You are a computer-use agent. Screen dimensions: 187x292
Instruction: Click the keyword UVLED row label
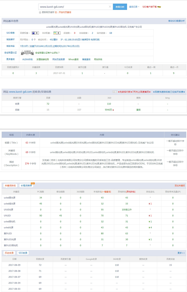7,216
